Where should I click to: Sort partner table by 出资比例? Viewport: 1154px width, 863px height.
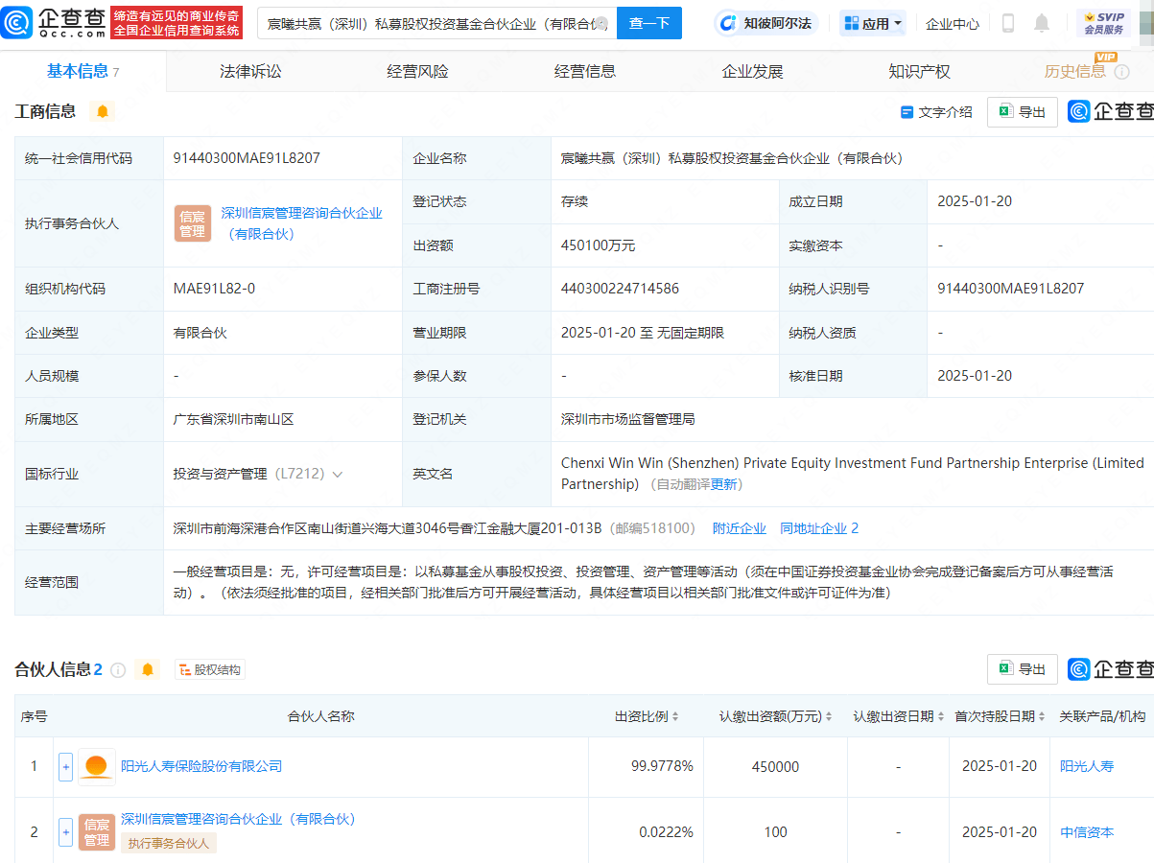click(x=674, y=716)
